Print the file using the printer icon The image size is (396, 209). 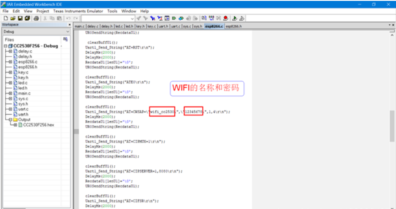click(x=36, y=18)
